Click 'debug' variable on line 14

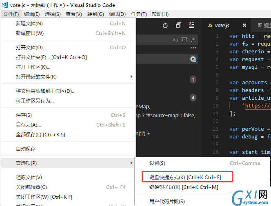point(249,137)
